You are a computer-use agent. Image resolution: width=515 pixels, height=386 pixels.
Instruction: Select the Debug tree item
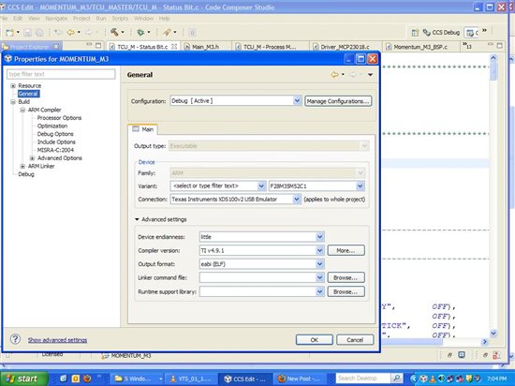26,174
